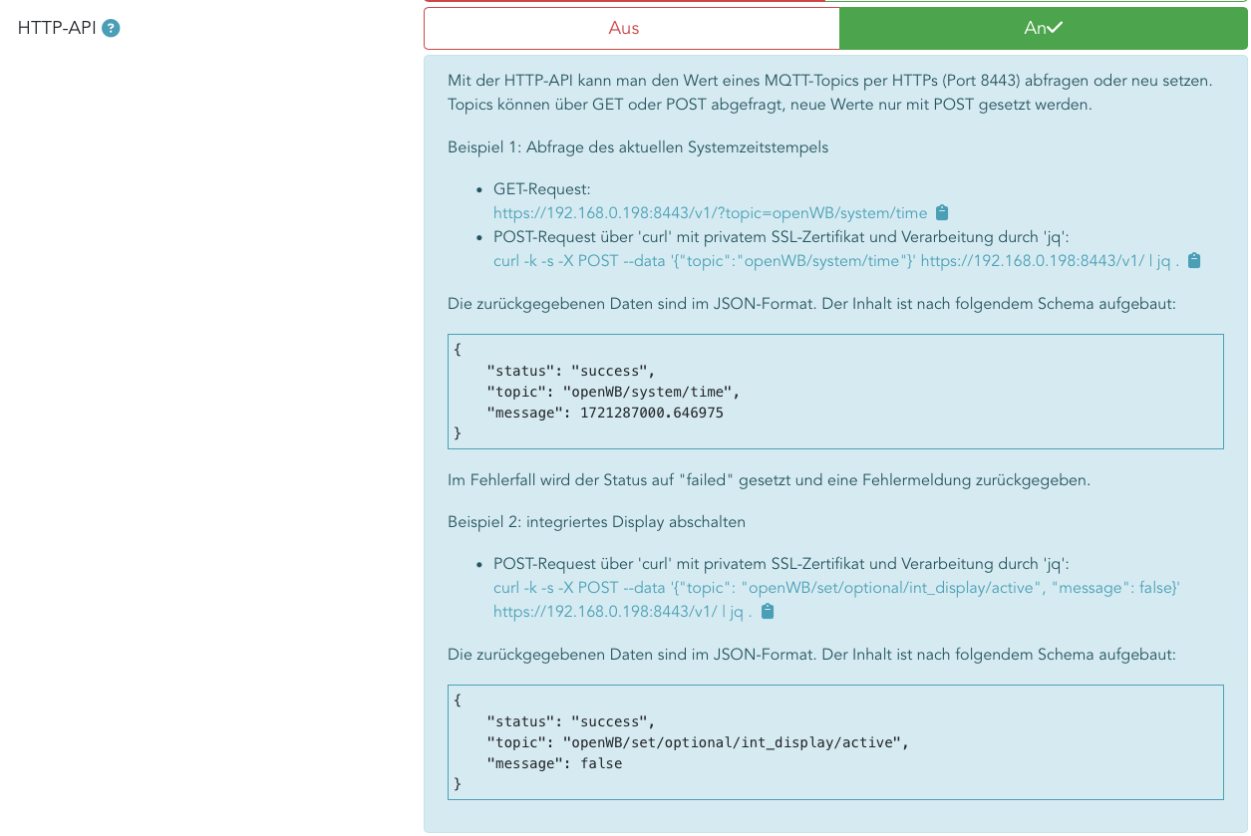Click the "Beispiel 2" heading text
This screenshot has height=836, width=1251.
click(x=596, y=522)
